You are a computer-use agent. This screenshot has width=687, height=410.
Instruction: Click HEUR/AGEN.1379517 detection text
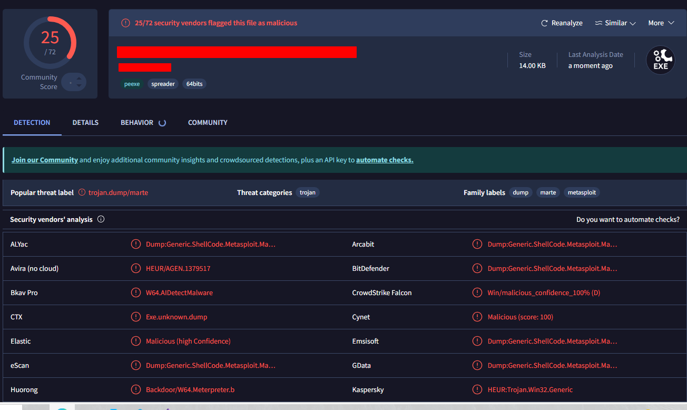(x=178, y=268)
